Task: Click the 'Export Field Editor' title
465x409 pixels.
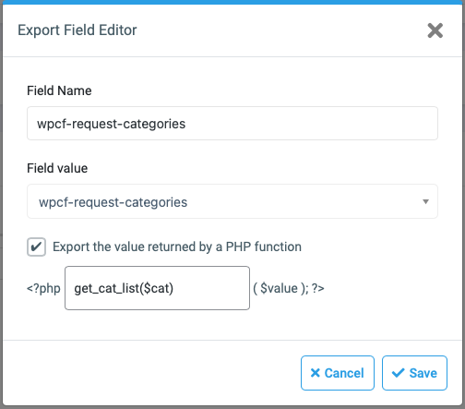Action: click(x=77, y=30)
